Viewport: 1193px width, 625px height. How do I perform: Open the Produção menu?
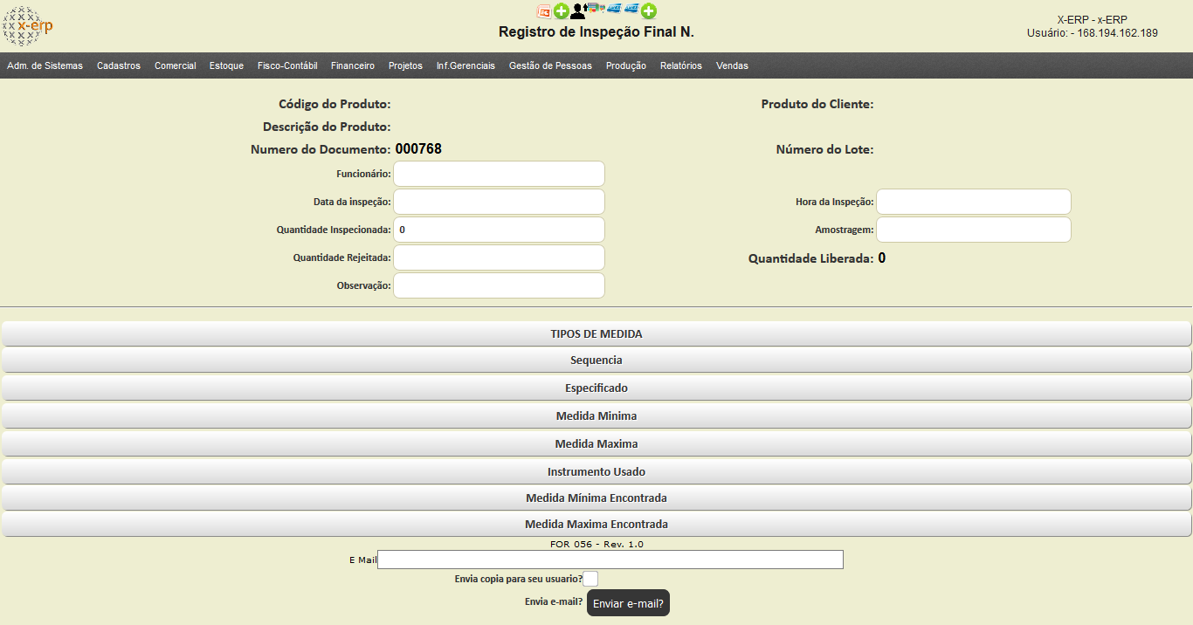pos(626,65)
